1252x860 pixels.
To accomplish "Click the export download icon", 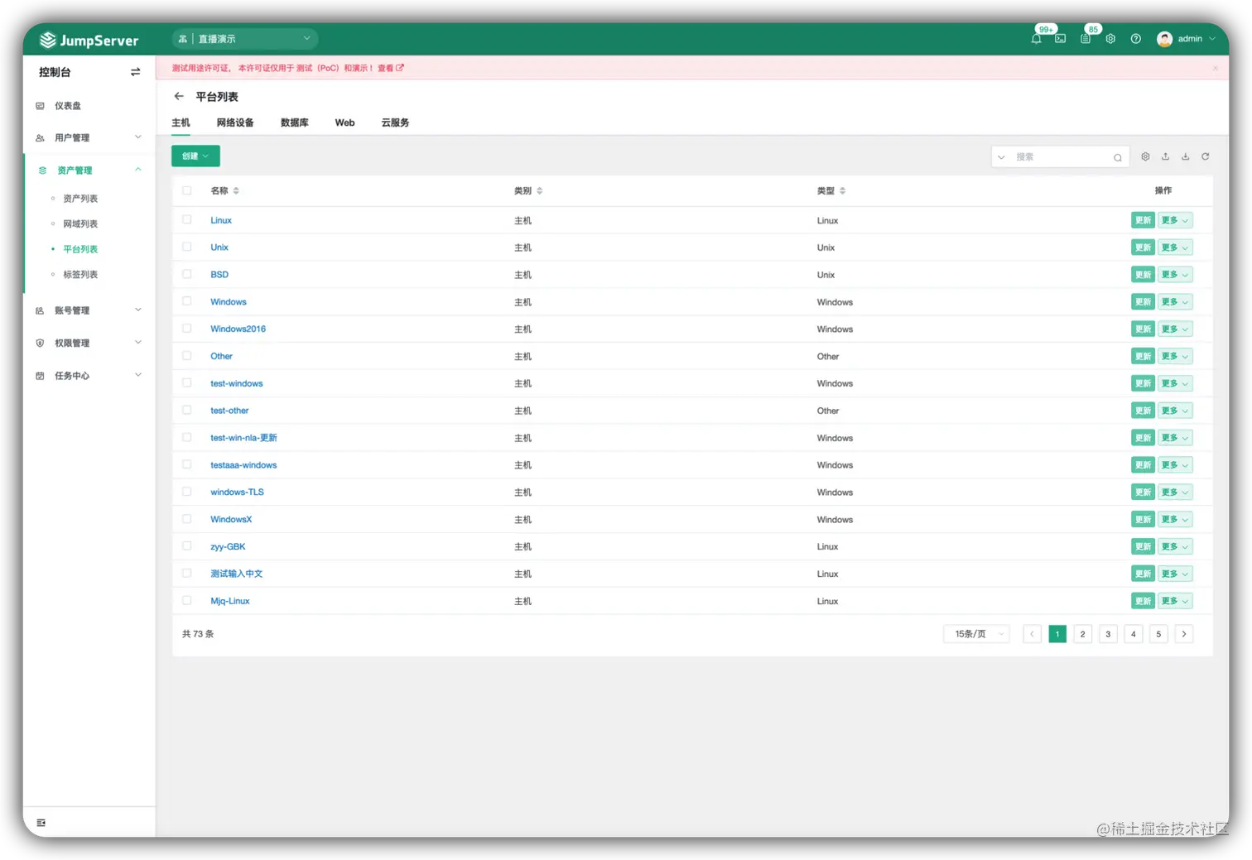I will [1185, 156].
